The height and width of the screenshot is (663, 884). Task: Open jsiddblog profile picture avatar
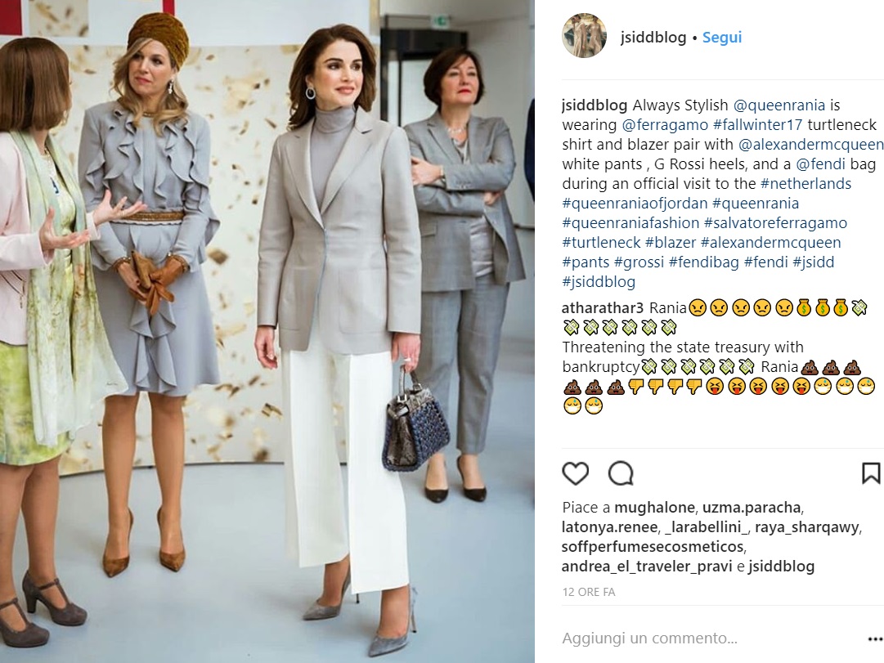click(x=585, y=36)
